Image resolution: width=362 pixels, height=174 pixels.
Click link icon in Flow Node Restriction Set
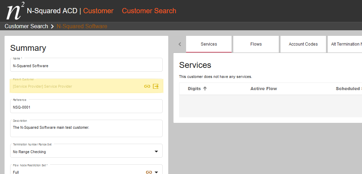click(149, 172)
